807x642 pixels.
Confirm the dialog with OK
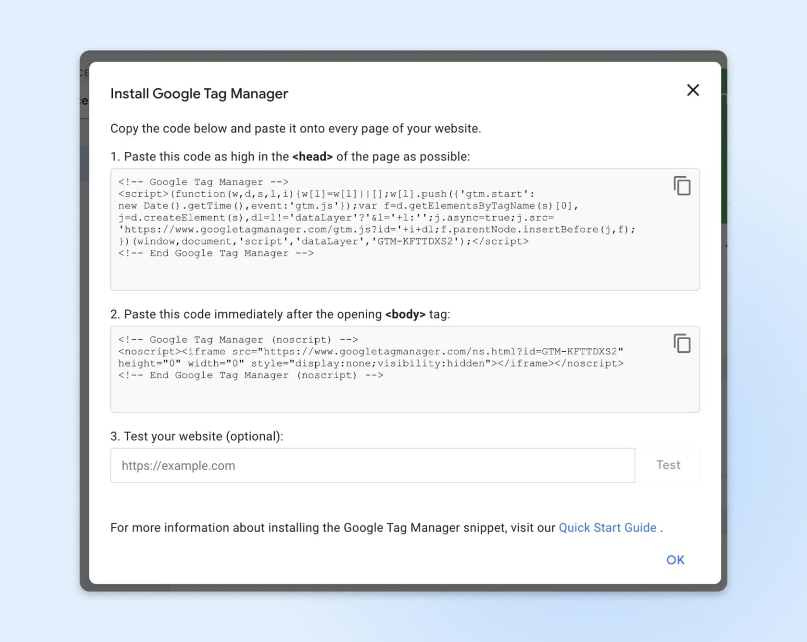[x=675, y=560]
